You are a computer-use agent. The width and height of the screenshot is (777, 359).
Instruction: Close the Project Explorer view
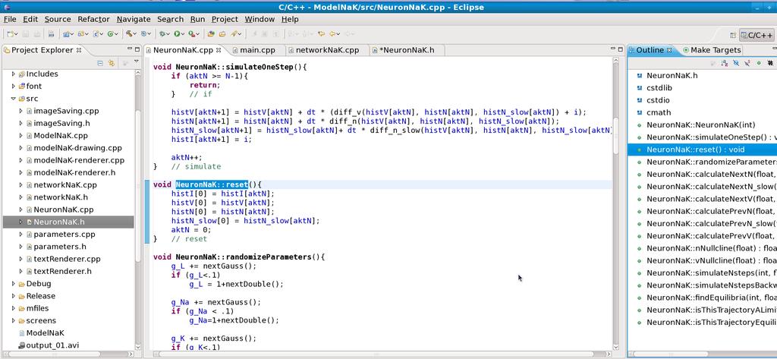[x=78, y=50]
